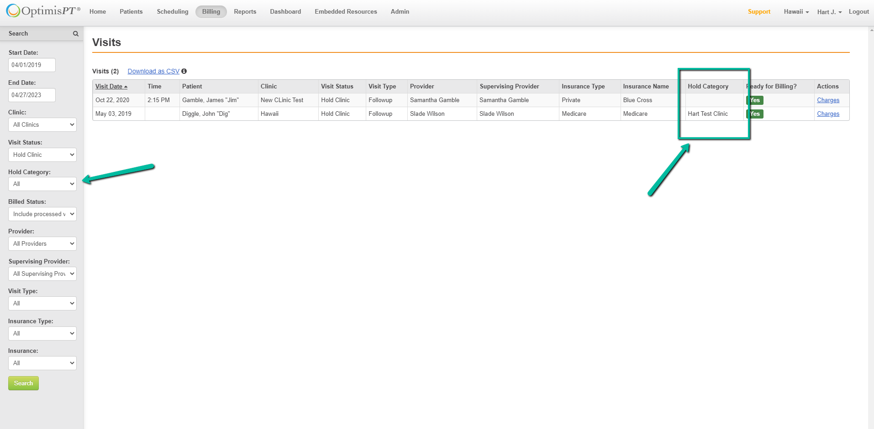Expand the Supervising Provider dropdown

point(42,274)
